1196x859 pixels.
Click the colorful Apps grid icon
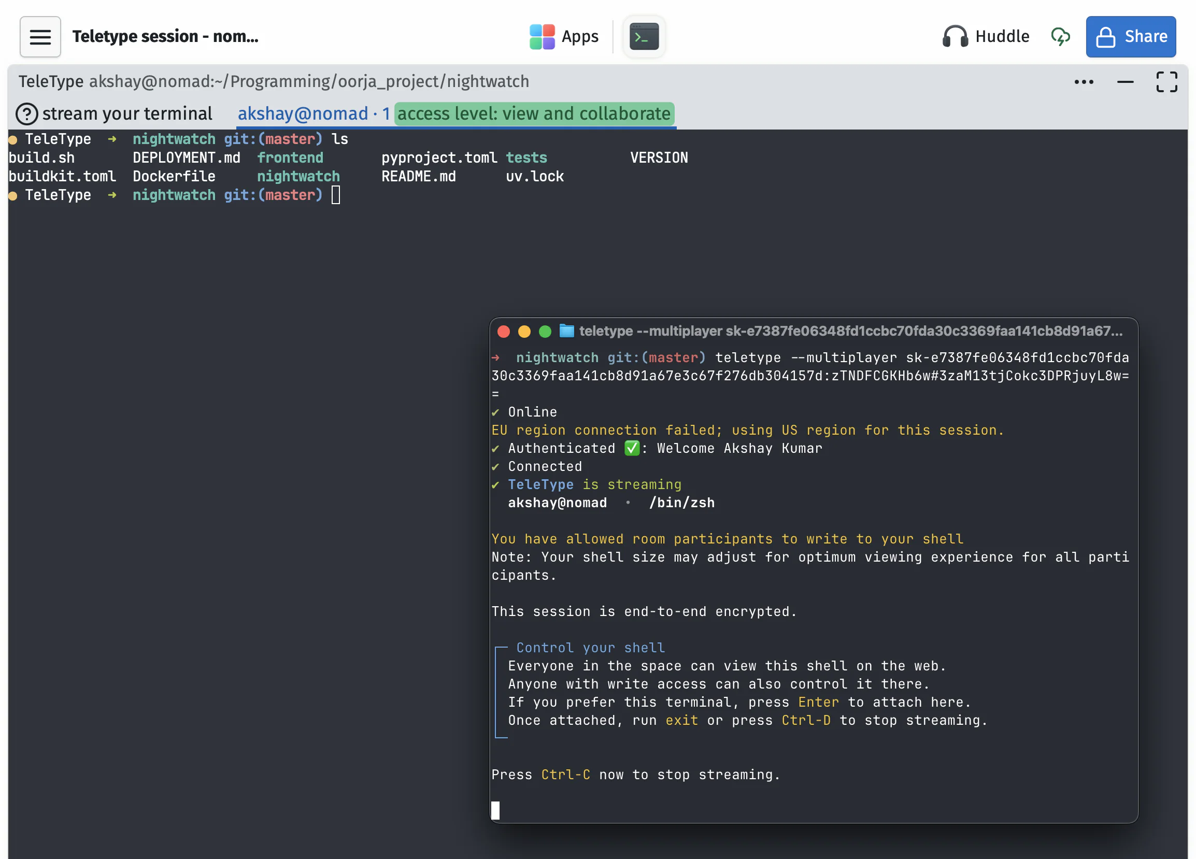click(542, 36)
